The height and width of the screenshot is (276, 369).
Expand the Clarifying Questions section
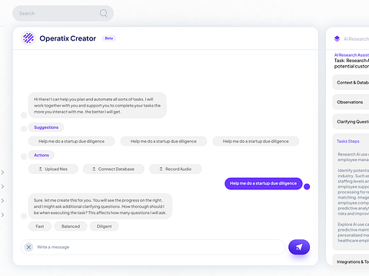(351, 122)
